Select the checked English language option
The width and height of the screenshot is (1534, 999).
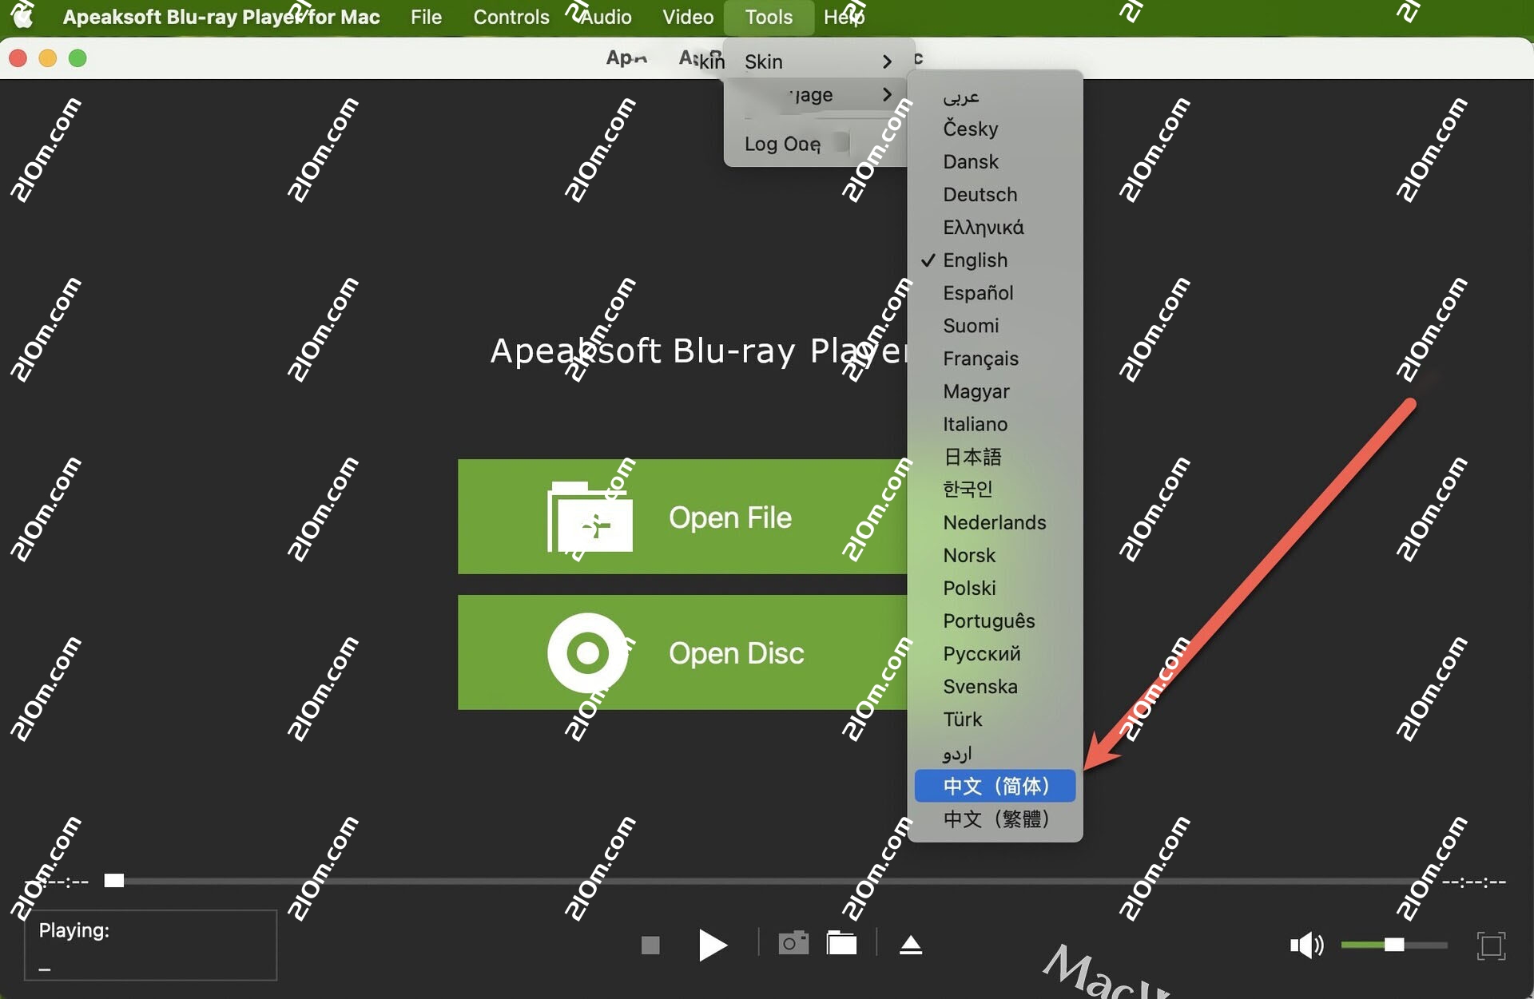(x=975, y=260)
